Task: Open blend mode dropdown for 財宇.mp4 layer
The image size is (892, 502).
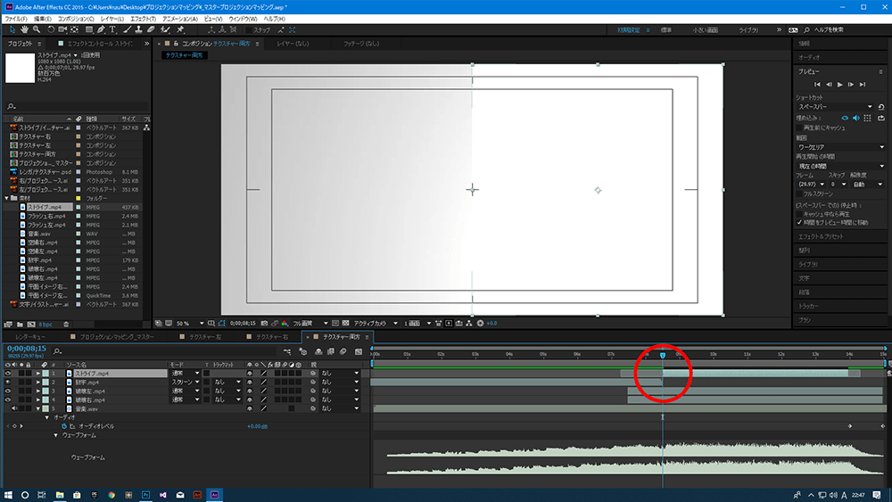Action: pyautogui.click(x=186, y=382)
